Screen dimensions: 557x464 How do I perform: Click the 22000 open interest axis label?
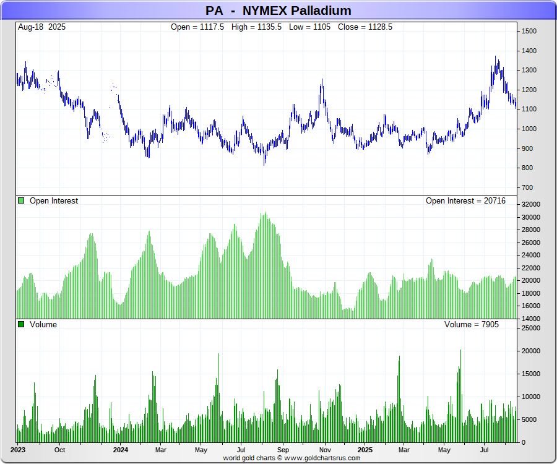coord(531,268)
